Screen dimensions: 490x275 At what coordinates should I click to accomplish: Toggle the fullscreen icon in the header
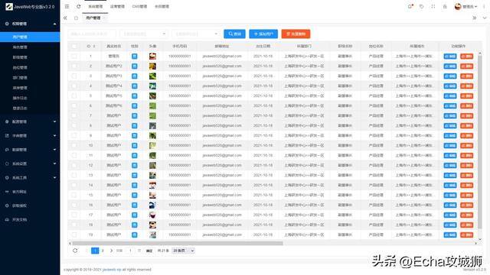(x=433, y=6)
